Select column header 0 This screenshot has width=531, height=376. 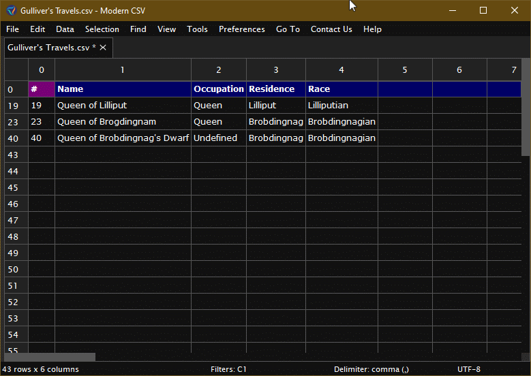[x=42, y=69]
